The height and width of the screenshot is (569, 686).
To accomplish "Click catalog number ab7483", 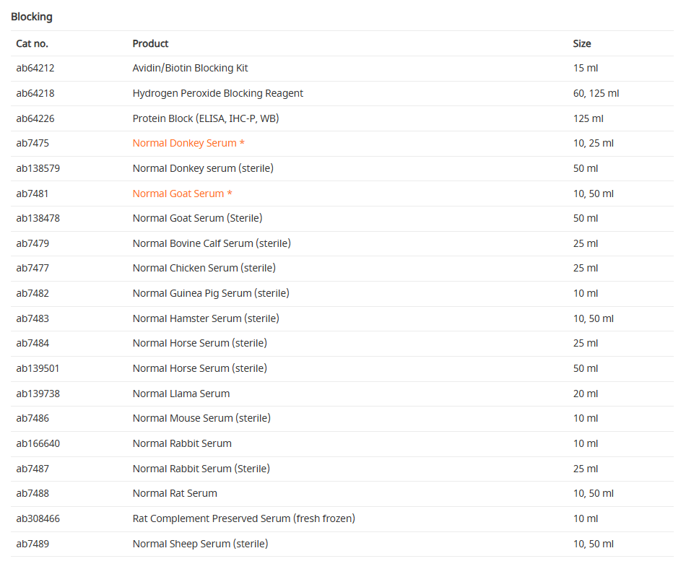I will tap(32, 318).
